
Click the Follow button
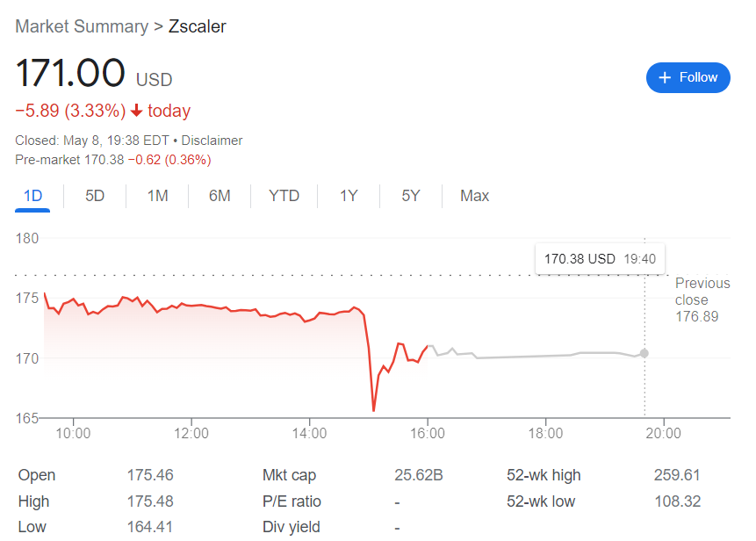pyautogui.click(x=688, y=77)
